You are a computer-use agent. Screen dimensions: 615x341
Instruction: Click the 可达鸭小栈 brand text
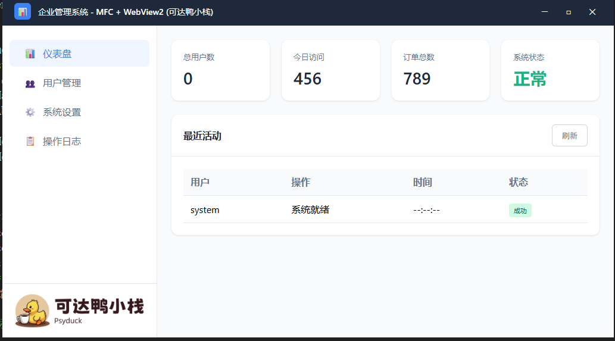[99, 306]
